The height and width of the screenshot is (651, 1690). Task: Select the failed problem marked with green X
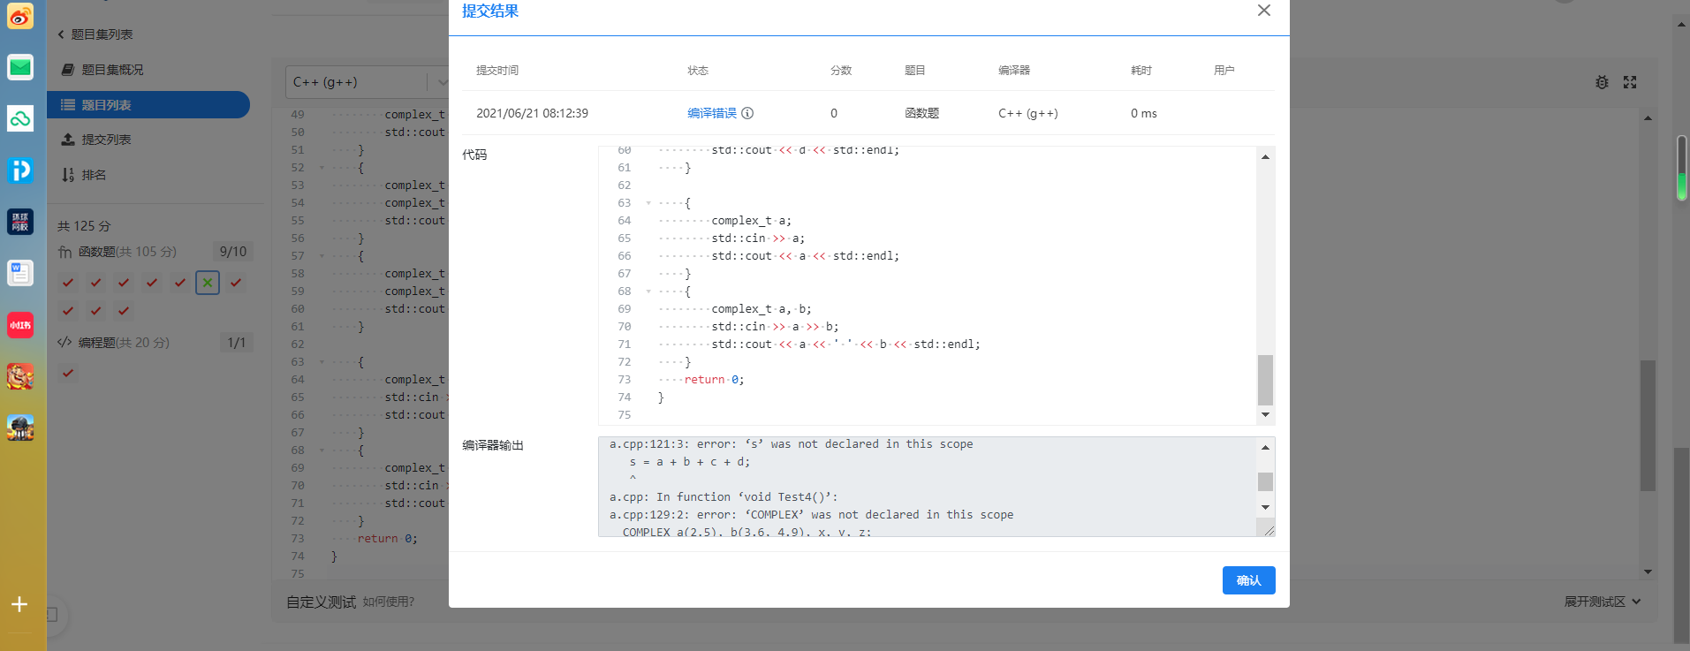[208, 283]
